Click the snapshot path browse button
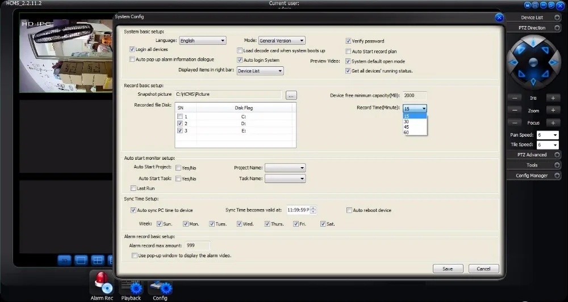568x302 pixels. [291, 95]
